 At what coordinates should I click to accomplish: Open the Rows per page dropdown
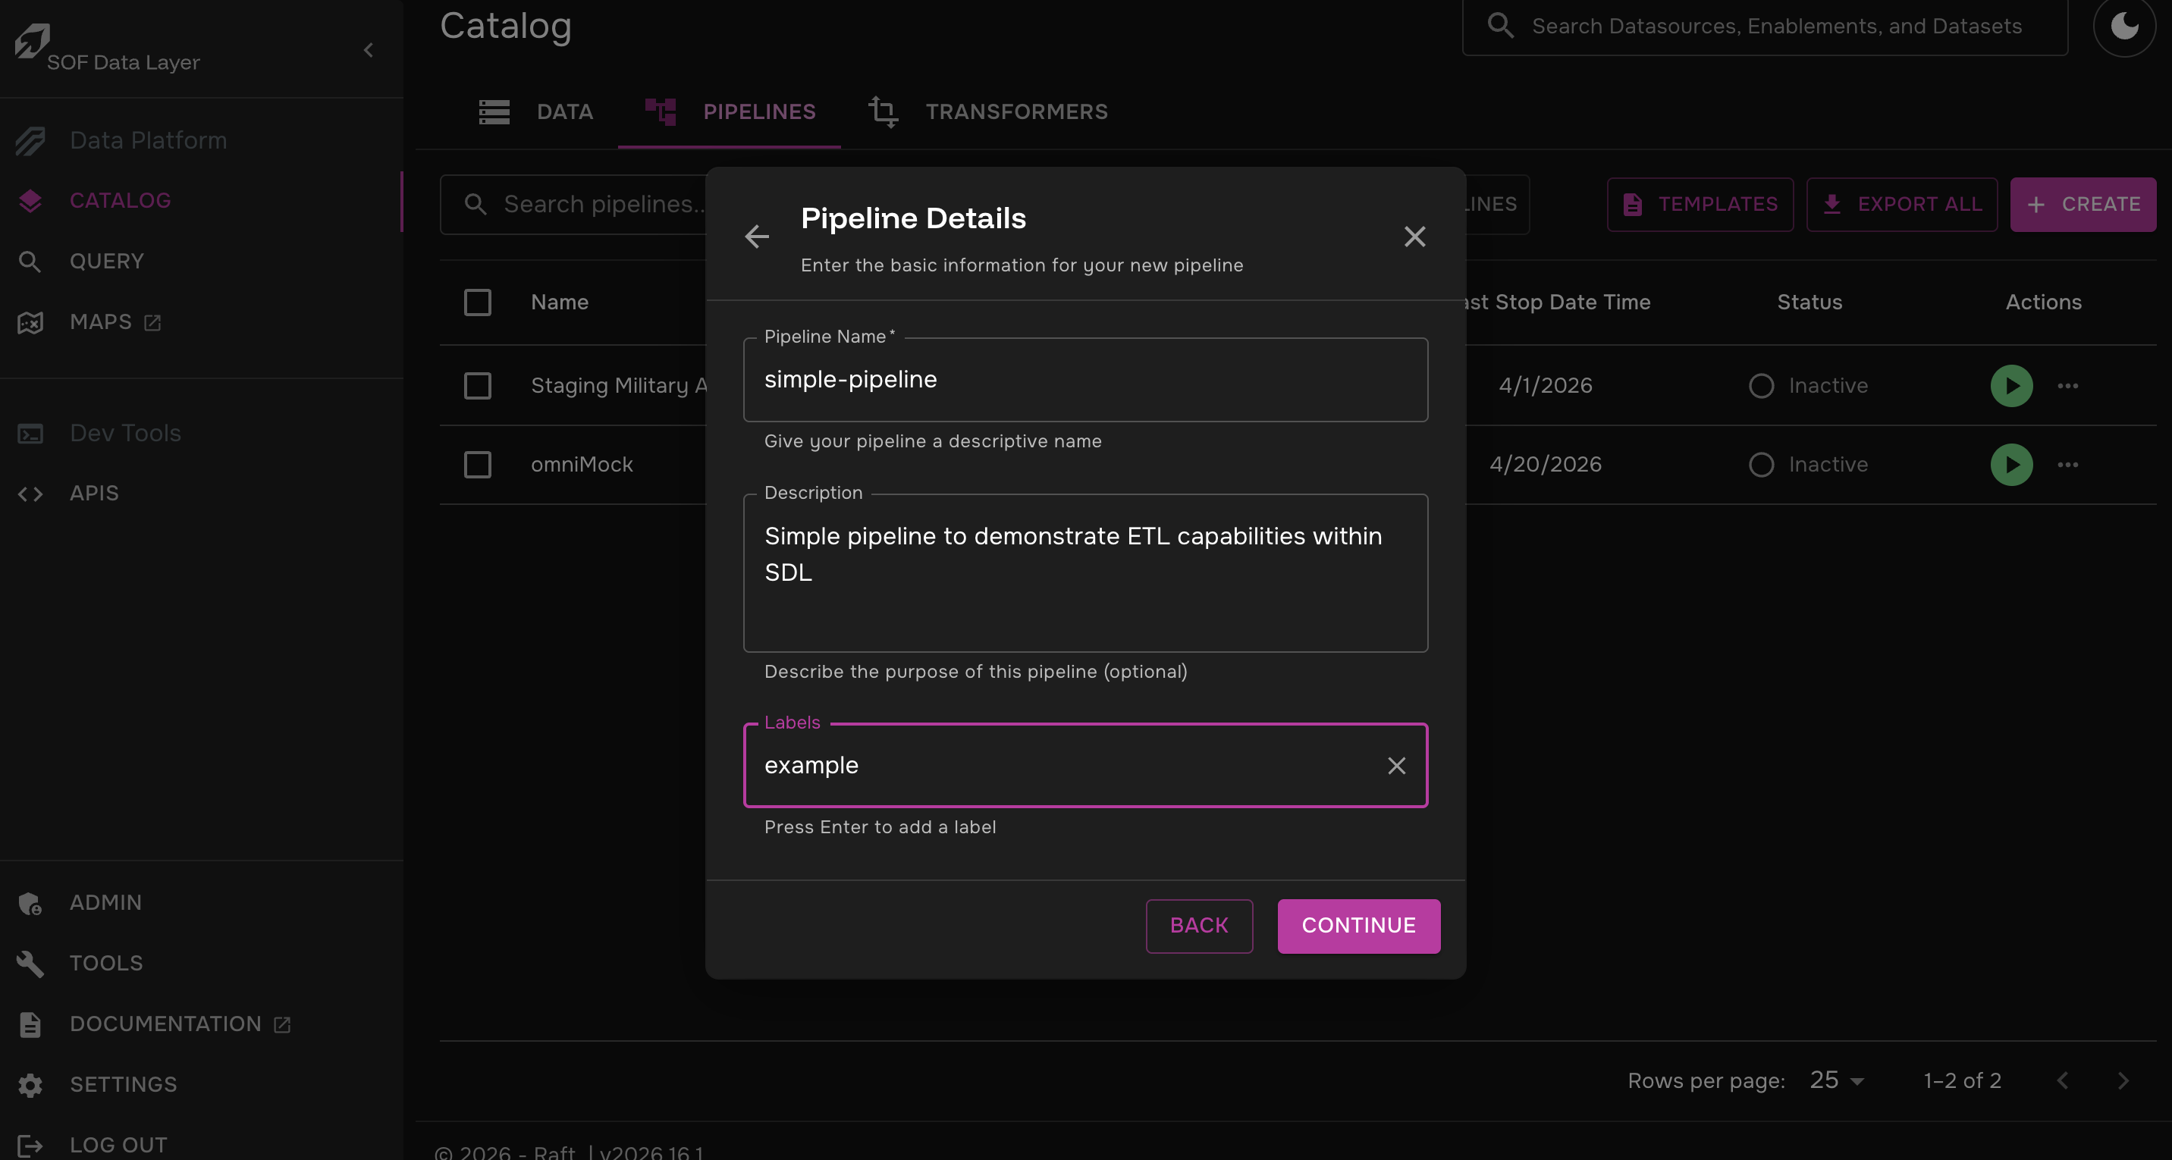point(1838,1080)
